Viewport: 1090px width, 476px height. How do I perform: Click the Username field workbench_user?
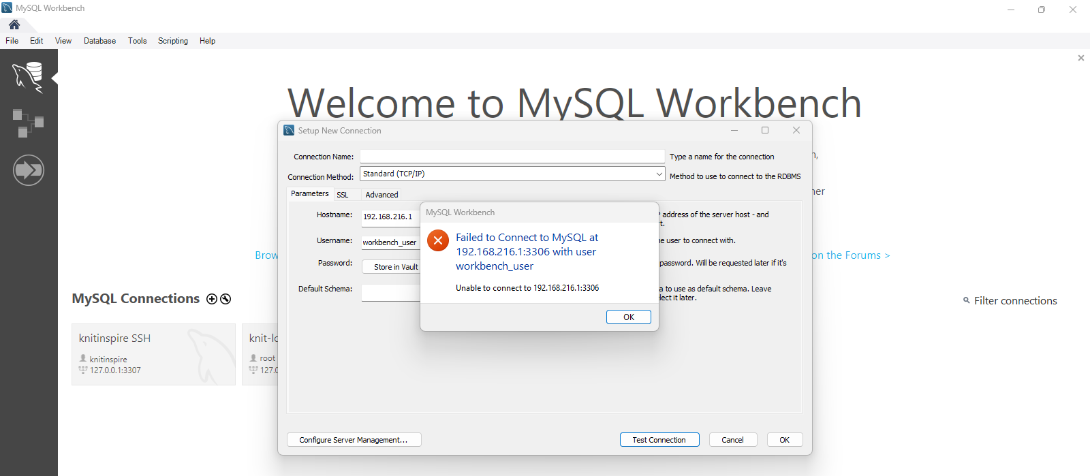coord(390,242)
